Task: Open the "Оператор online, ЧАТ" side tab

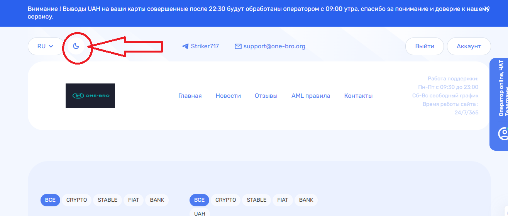Action: point(501,89)
